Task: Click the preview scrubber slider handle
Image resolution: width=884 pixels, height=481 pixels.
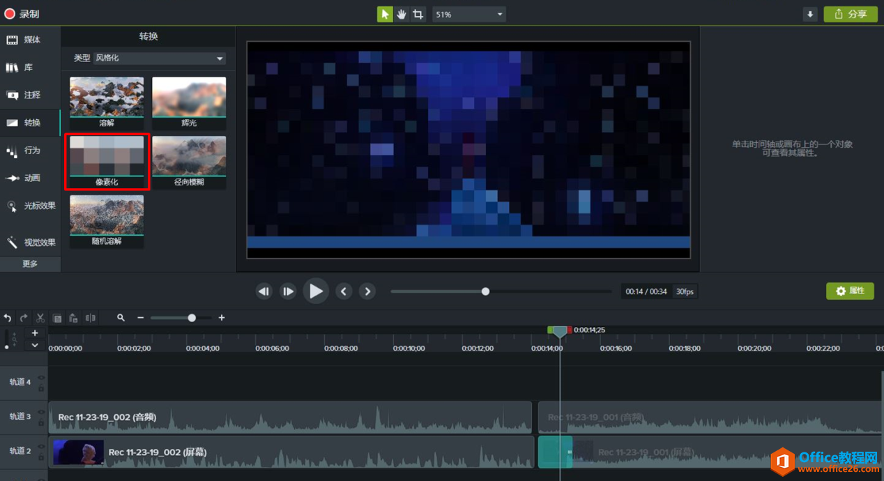Action: point(485,291)
